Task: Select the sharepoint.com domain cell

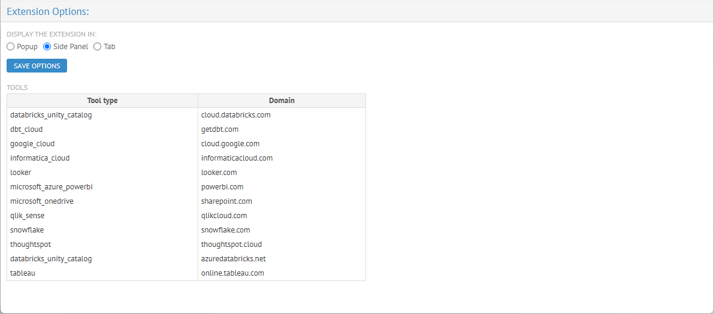Action: coord(226,201)
